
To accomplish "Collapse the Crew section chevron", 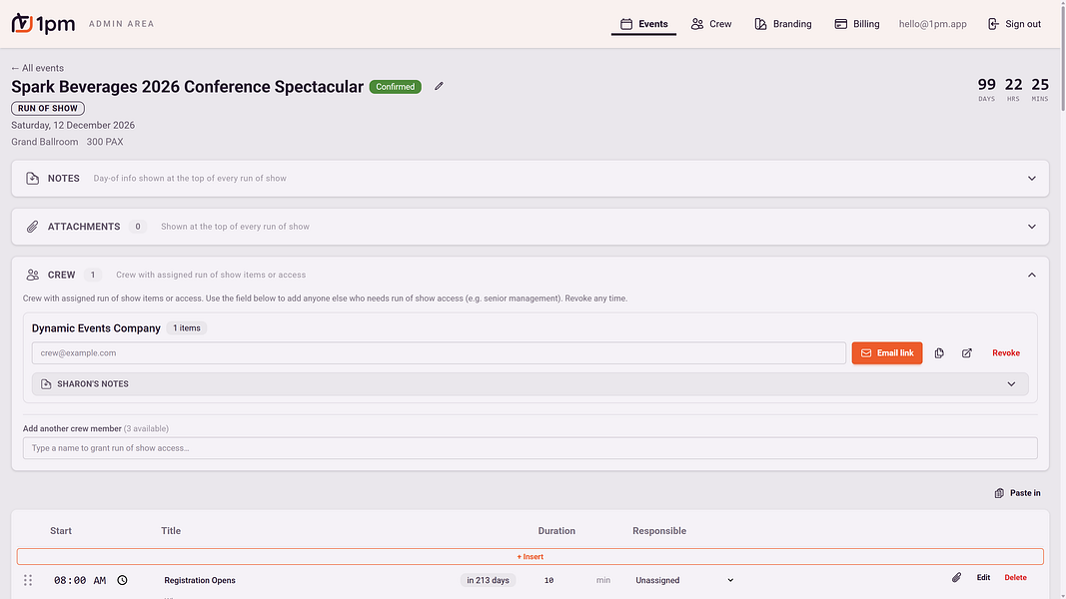I will pos(1031,276).
